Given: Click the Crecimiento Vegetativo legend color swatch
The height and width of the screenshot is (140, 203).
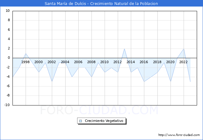Looking at the screenshot, I should (81, 121).
